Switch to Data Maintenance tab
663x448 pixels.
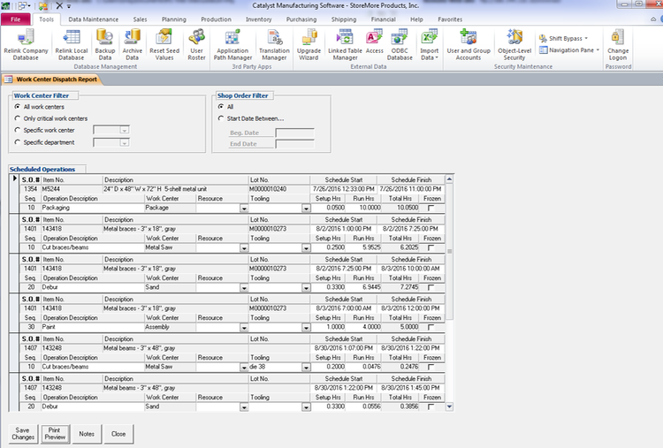click(x=94, y=19)
